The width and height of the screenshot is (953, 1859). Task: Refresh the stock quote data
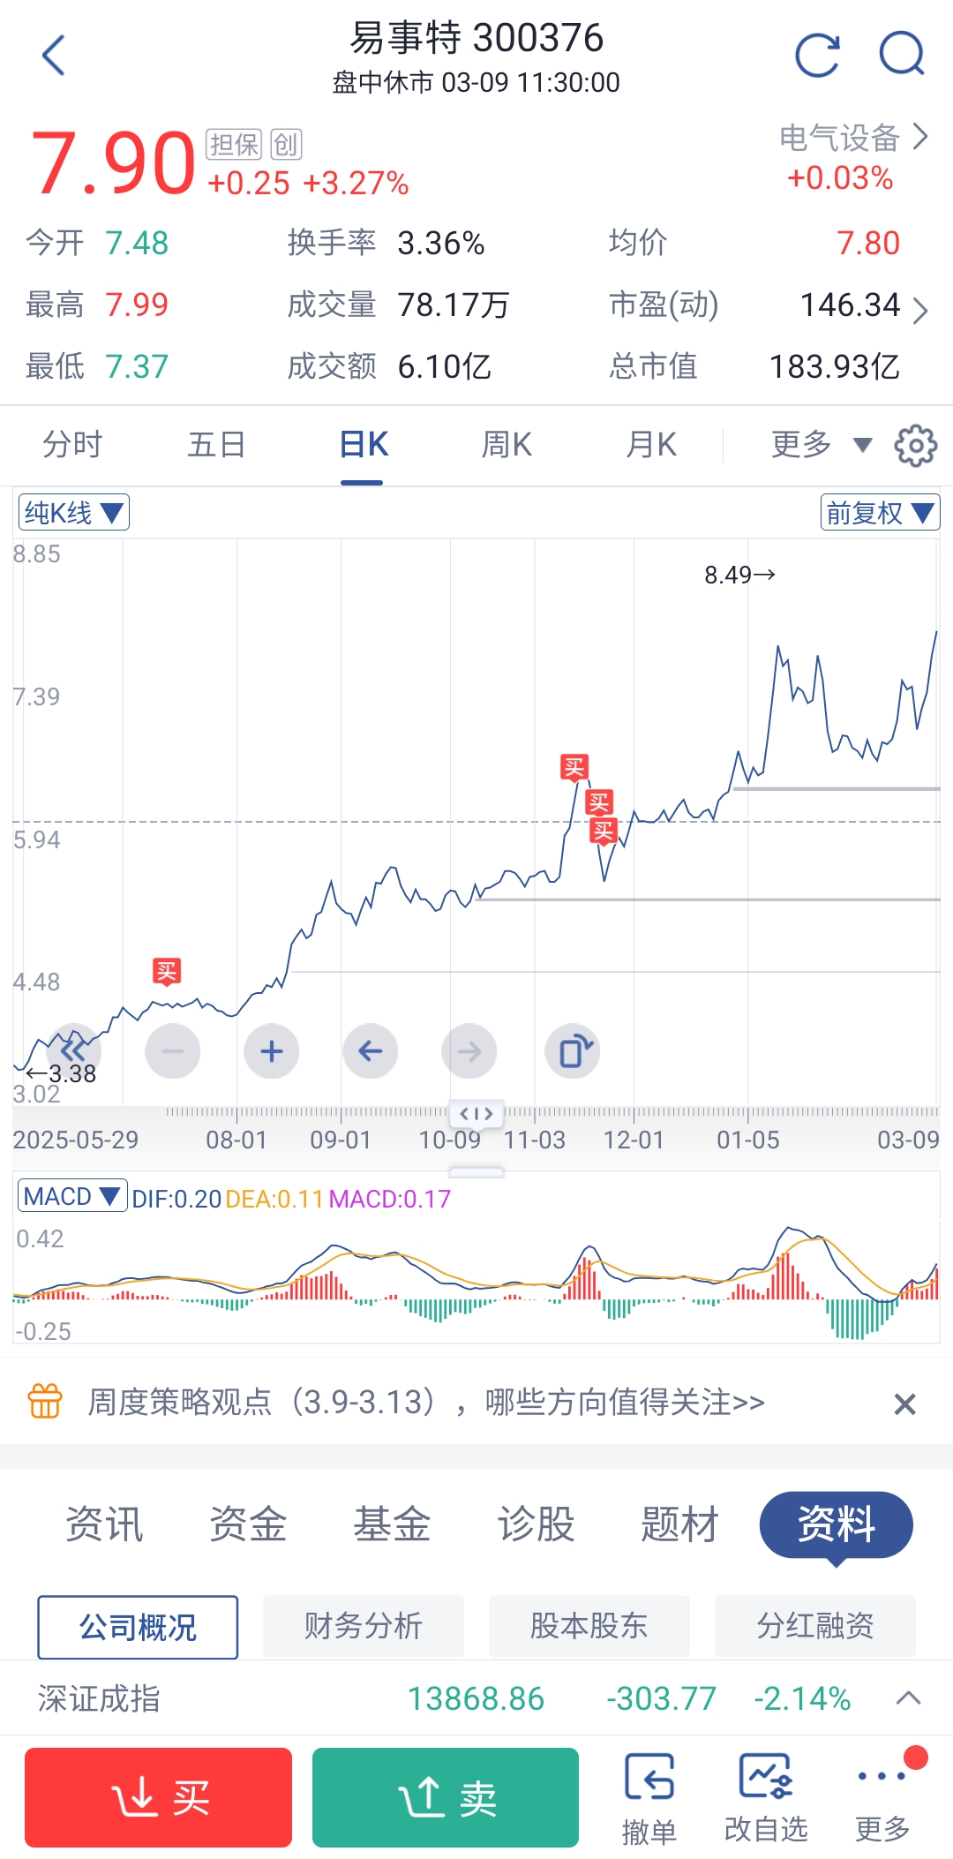817,56
